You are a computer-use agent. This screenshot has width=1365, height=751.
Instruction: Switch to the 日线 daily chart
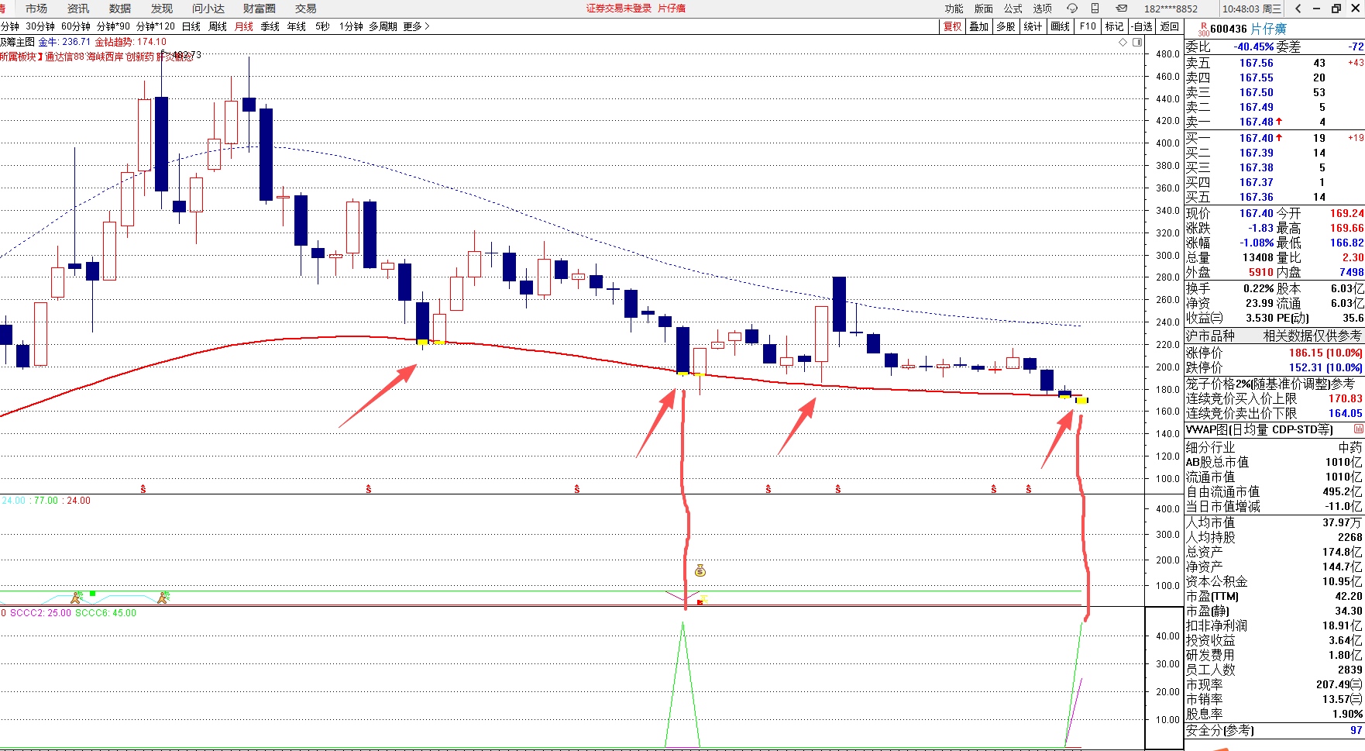[191, 26]
